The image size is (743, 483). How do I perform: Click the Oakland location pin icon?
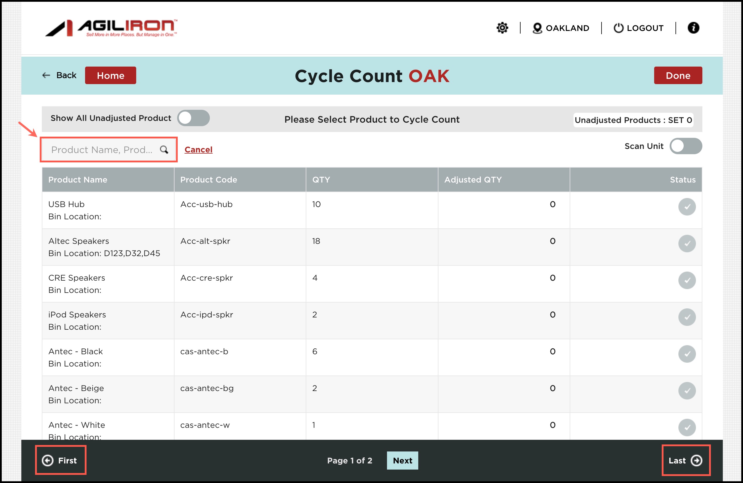coord(537,28)
